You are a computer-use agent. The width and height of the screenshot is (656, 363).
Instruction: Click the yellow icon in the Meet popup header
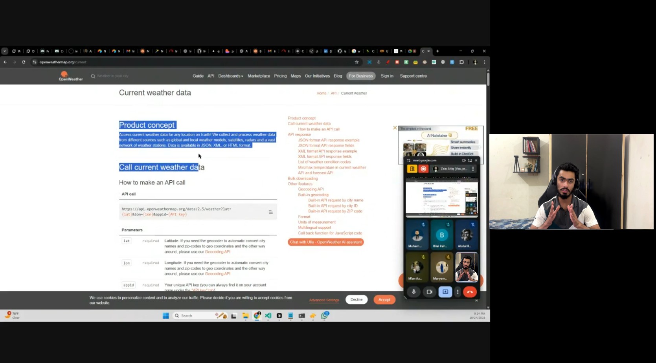point(412,169)
